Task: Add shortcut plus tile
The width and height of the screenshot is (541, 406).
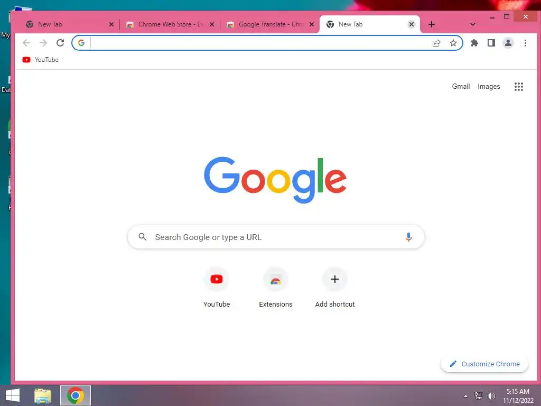Action: tap(334, 288)
